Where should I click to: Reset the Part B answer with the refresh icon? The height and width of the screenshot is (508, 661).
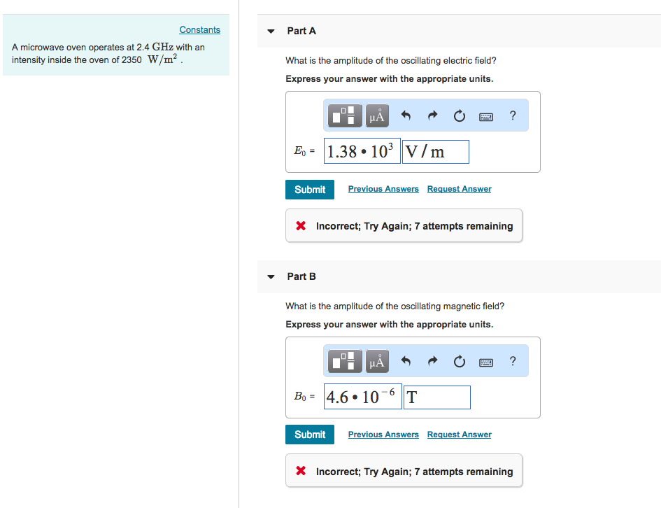[x=459, y=362]
